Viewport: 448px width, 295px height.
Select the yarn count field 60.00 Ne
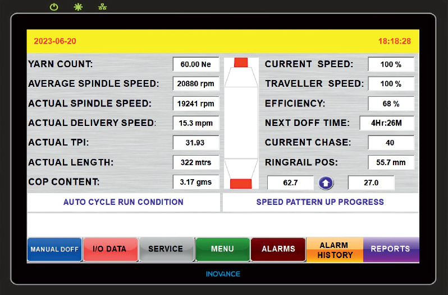point(196,64)
